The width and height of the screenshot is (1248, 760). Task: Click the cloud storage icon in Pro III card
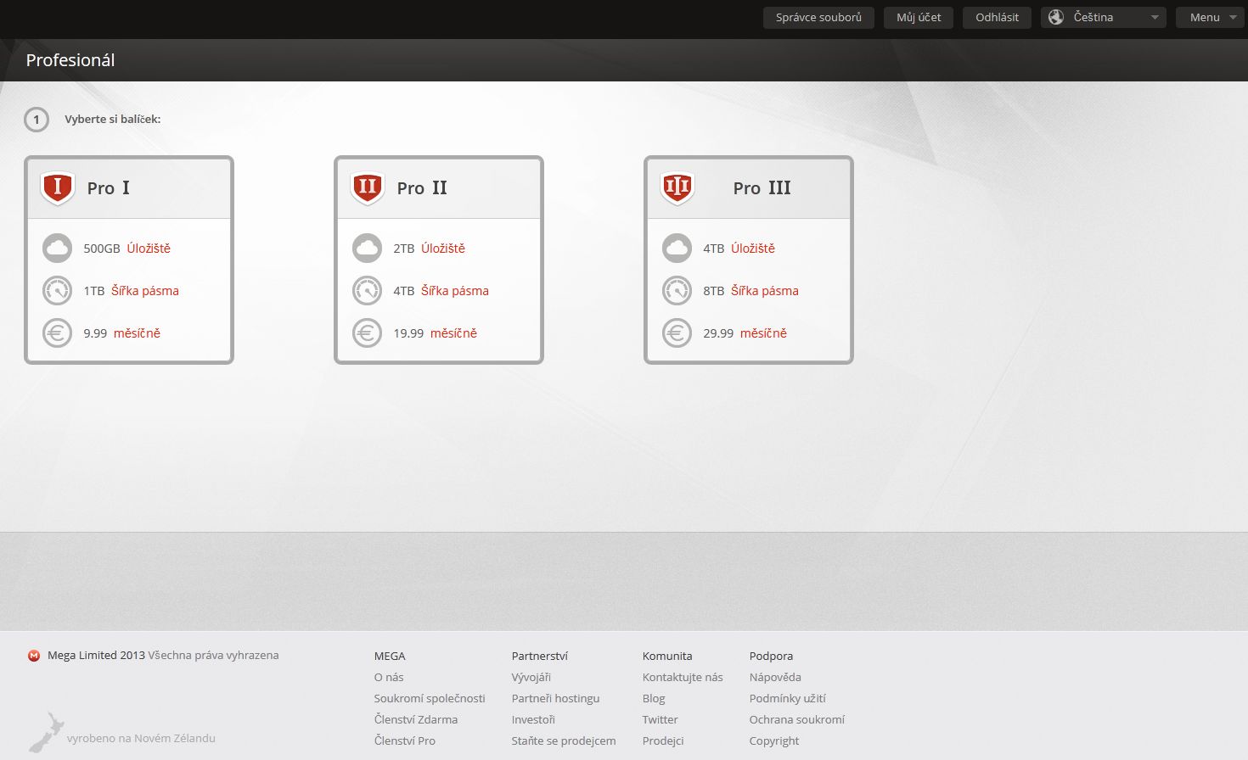(677, 249)
